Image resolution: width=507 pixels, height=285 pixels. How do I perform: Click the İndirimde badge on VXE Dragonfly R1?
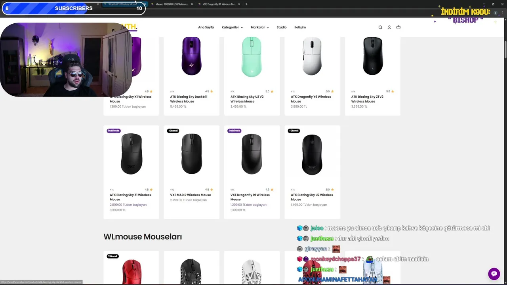point(234,131)
